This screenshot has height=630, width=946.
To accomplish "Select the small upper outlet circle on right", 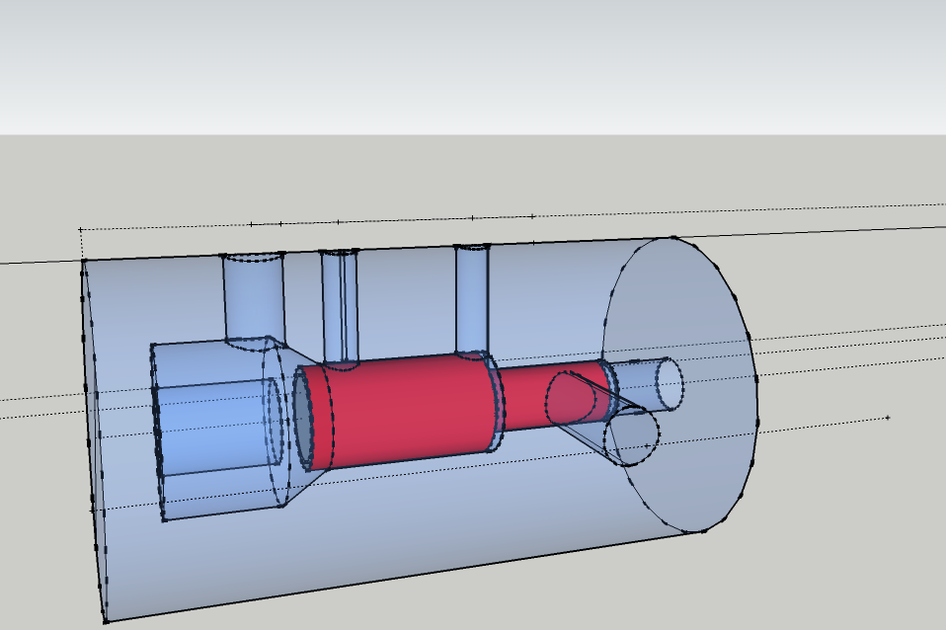I will (x=670, y=383).
